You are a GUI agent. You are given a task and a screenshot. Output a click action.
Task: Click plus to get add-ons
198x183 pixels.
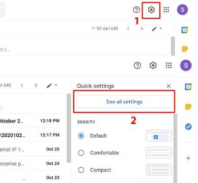point(188,158)
